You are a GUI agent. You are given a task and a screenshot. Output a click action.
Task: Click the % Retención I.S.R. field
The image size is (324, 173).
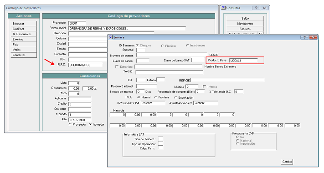click(206, 103)
